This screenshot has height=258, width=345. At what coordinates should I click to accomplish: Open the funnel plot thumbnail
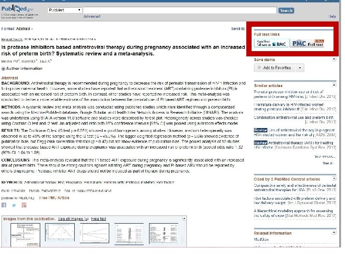pos(60,232)
